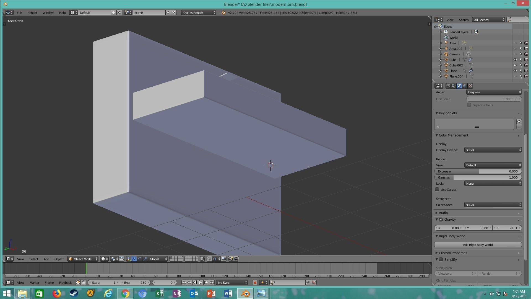Click Add Rigid Body World button
This screenshot has height=299, width=531.
coord(478,244)
